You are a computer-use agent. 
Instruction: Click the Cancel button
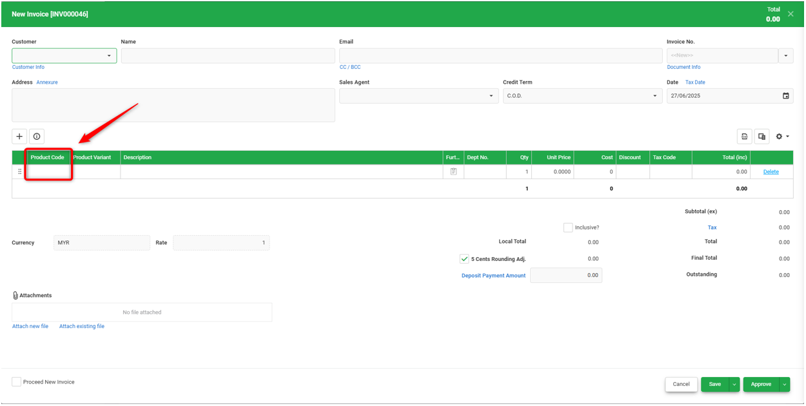(x=682, y=384)
